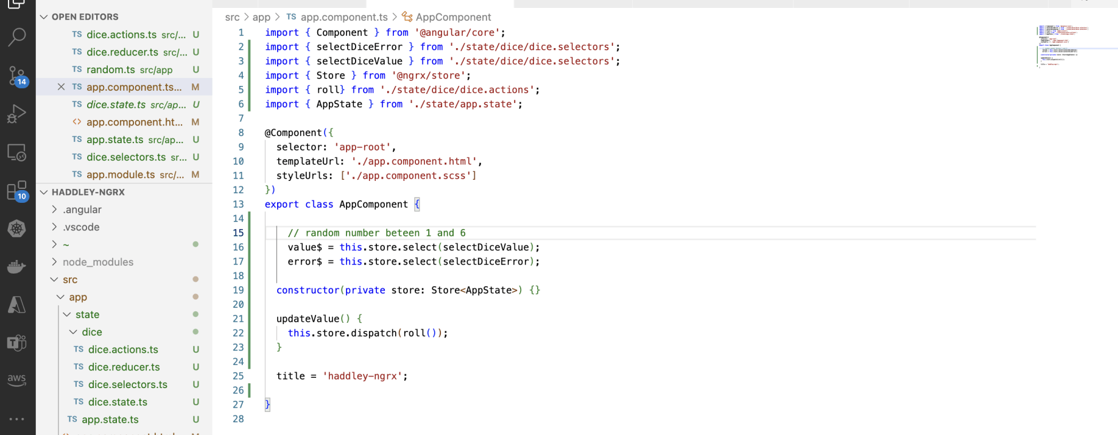Open dice.reducer.ts in dice folder

pyautogui.click(x=124, y=367)
